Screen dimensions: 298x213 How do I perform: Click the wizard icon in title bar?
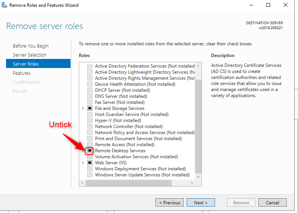coord(5,5)
